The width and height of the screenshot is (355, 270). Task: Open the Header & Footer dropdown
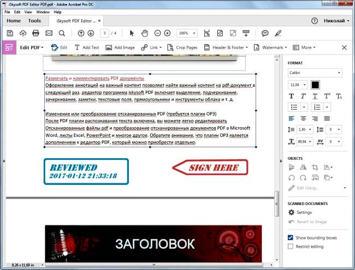click(228, 47)
